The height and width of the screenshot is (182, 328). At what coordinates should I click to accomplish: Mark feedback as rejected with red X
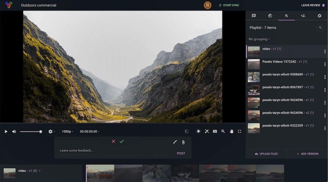click(x=113, y=141)
